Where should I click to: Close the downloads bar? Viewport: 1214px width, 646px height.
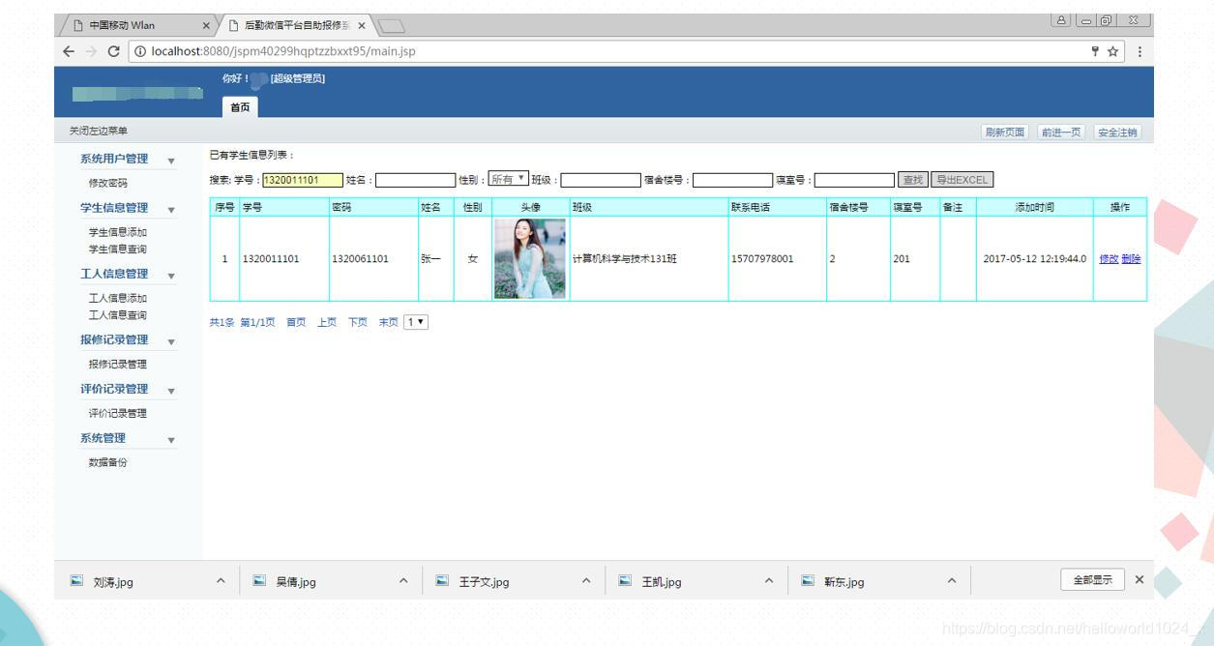(x=1139, y=579)
